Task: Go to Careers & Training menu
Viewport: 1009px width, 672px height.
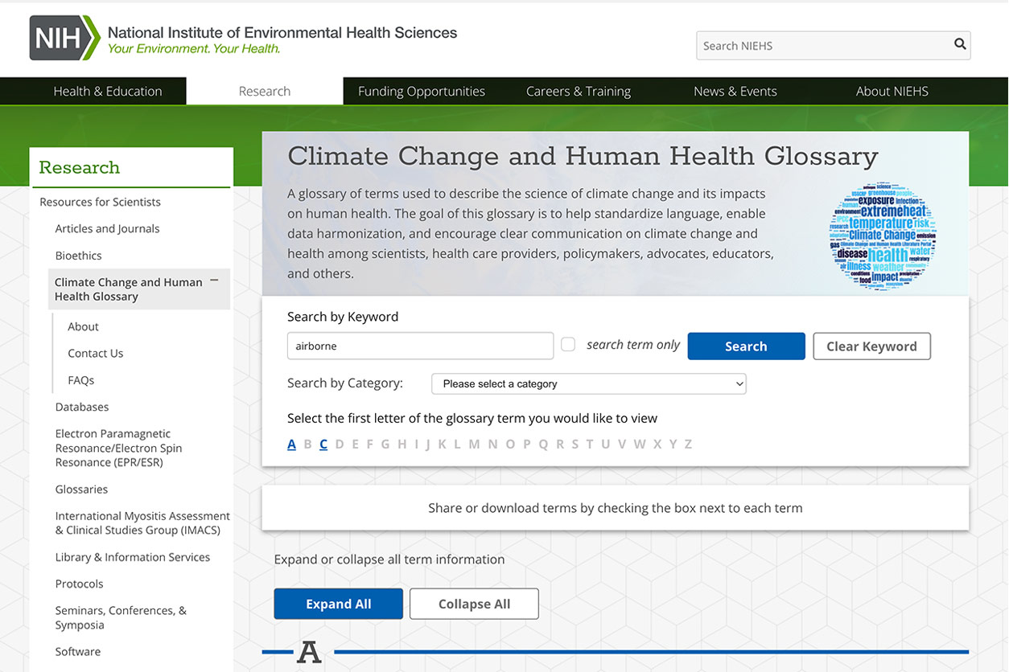Action: click(578, 92)
